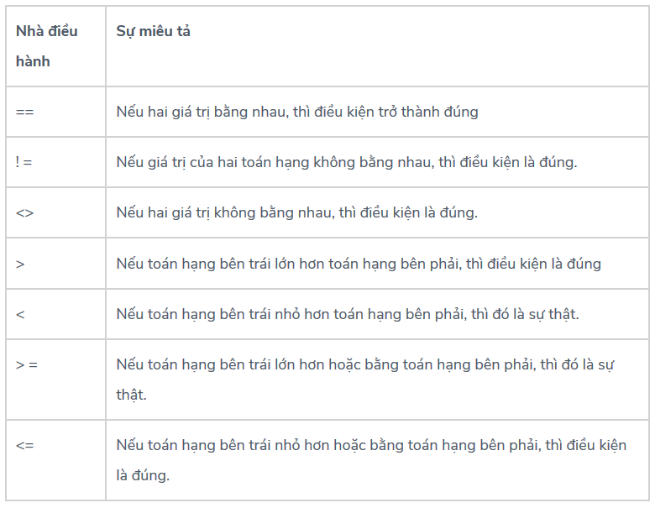Click the word 'hành' in the header cell
The height and width of the screenshot is (508, 655).
(x=33, y=61)
